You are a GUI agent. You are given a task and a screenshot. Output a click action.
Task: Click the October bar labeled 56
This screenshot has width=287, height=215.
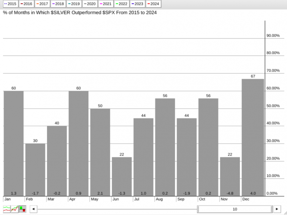tap(208, 147)
